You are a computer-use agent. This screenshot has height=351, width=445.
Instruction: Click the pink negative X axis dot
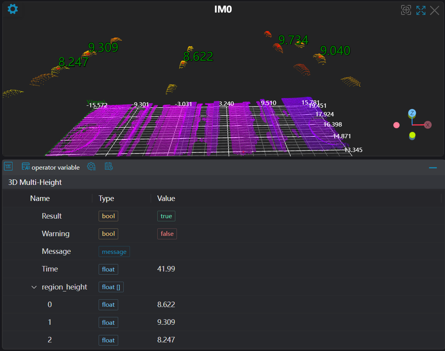(x=396, y=125)
